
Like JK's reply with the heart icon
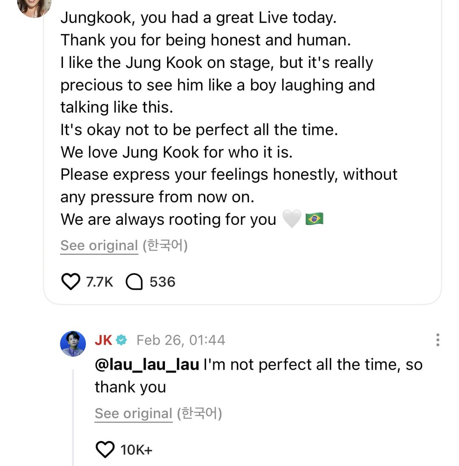click(105, 449)
